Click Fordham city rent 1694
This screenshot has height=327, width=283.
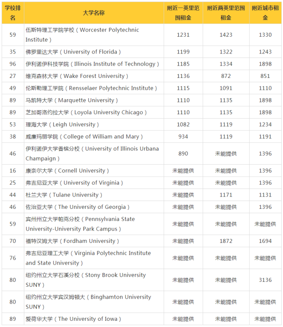coord(265,241)
